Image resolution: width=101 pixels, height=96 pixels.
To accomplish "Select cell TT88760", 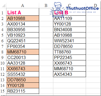I will pyautogui.click(x=70, y=52).
